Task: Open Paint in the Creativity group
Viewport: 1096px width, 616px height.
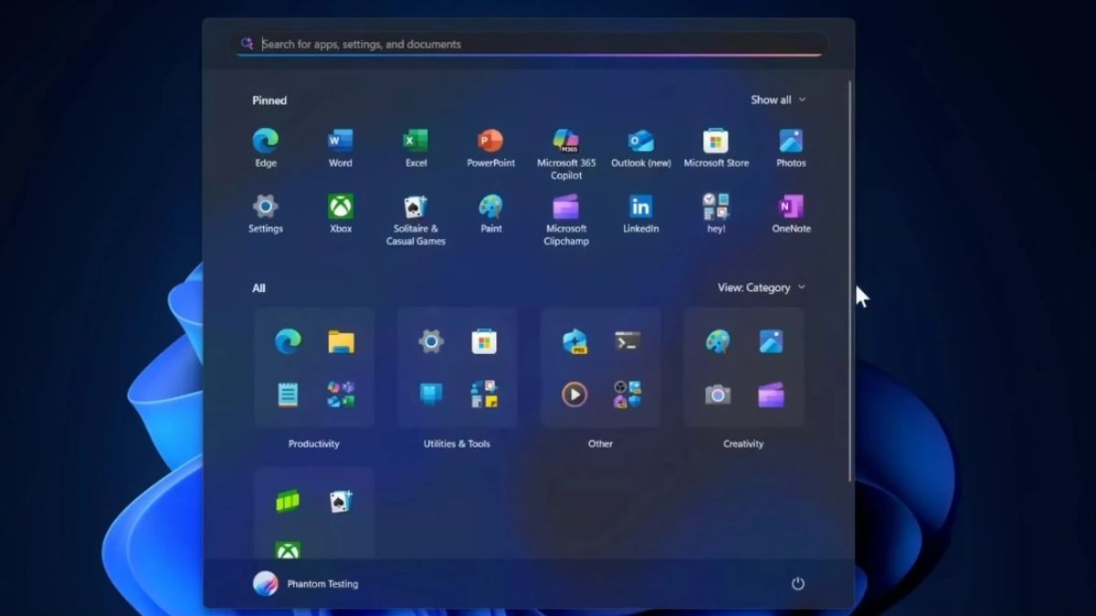Action: click(718, 341)
